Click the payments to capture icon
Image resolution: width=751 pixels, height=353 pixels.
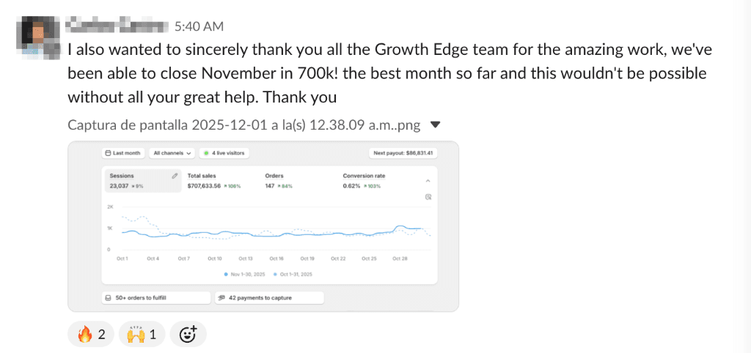click(x=221, y=298)
